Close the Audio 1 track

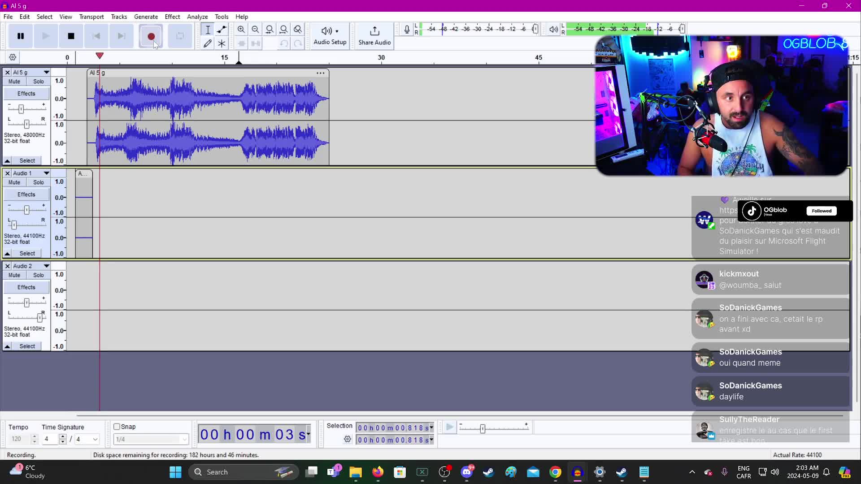[7, 173]
